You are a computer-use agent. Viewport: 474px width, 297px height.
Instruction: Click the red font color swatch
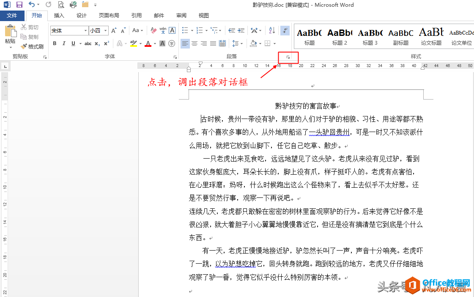tap(148, 44)
